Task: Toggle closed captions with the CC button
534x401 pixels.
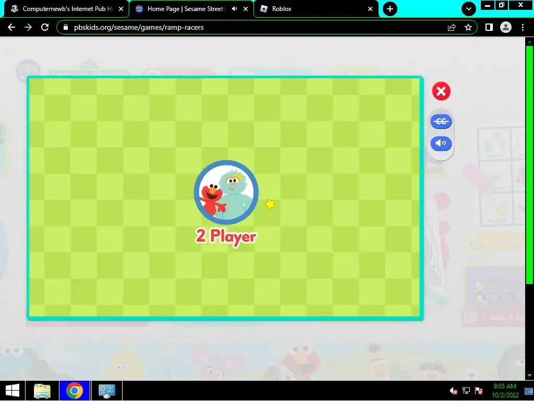Action: tap(441, 121)
